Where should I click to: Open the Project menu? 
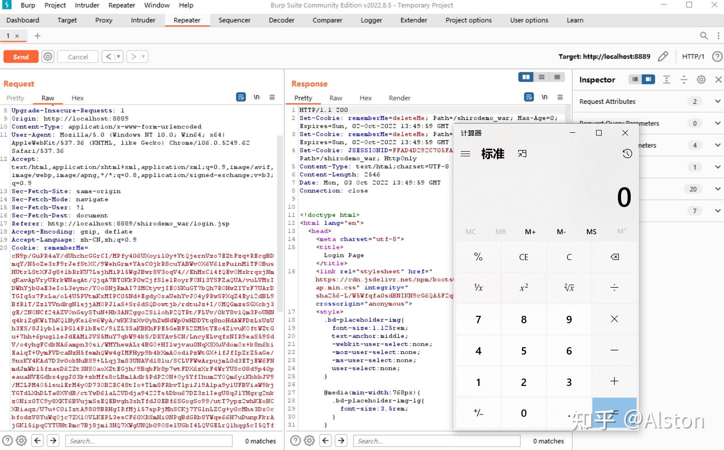(55, 5)
